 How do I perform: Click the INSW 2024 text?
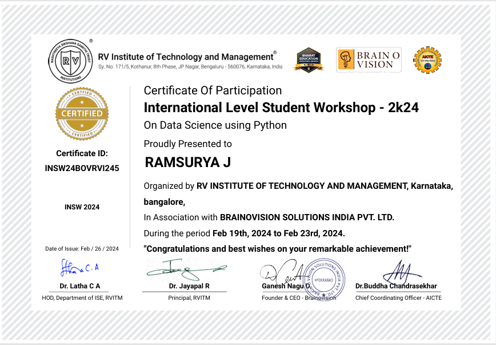82,207
